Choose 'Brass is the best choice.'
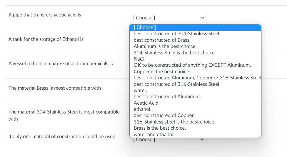This screenshot has height=157, width=287. click(x=160, y=128)
